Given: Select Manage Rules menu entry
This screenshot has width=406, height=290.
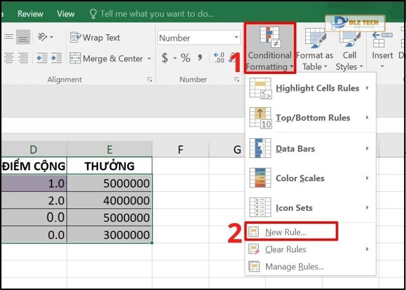Looking at the screenshot, I should pos(294,267).
